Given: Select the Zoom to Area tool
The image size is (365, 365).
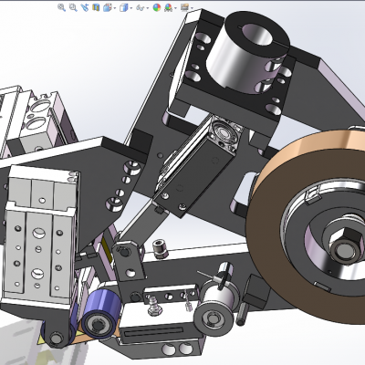Looking at the screenshot, I should [73, 7].
